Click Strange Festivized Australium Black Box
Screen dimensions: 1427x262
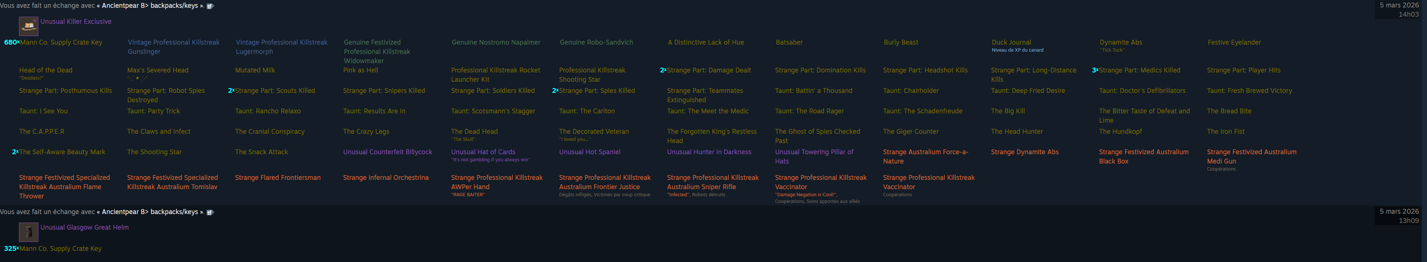[x=1143, y=156]
